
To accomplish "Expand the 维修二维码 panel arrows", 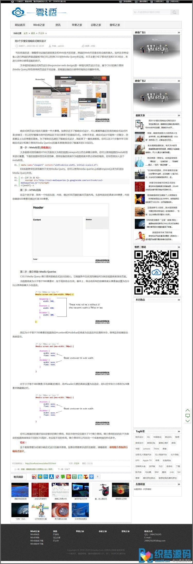I will (179, 247).
